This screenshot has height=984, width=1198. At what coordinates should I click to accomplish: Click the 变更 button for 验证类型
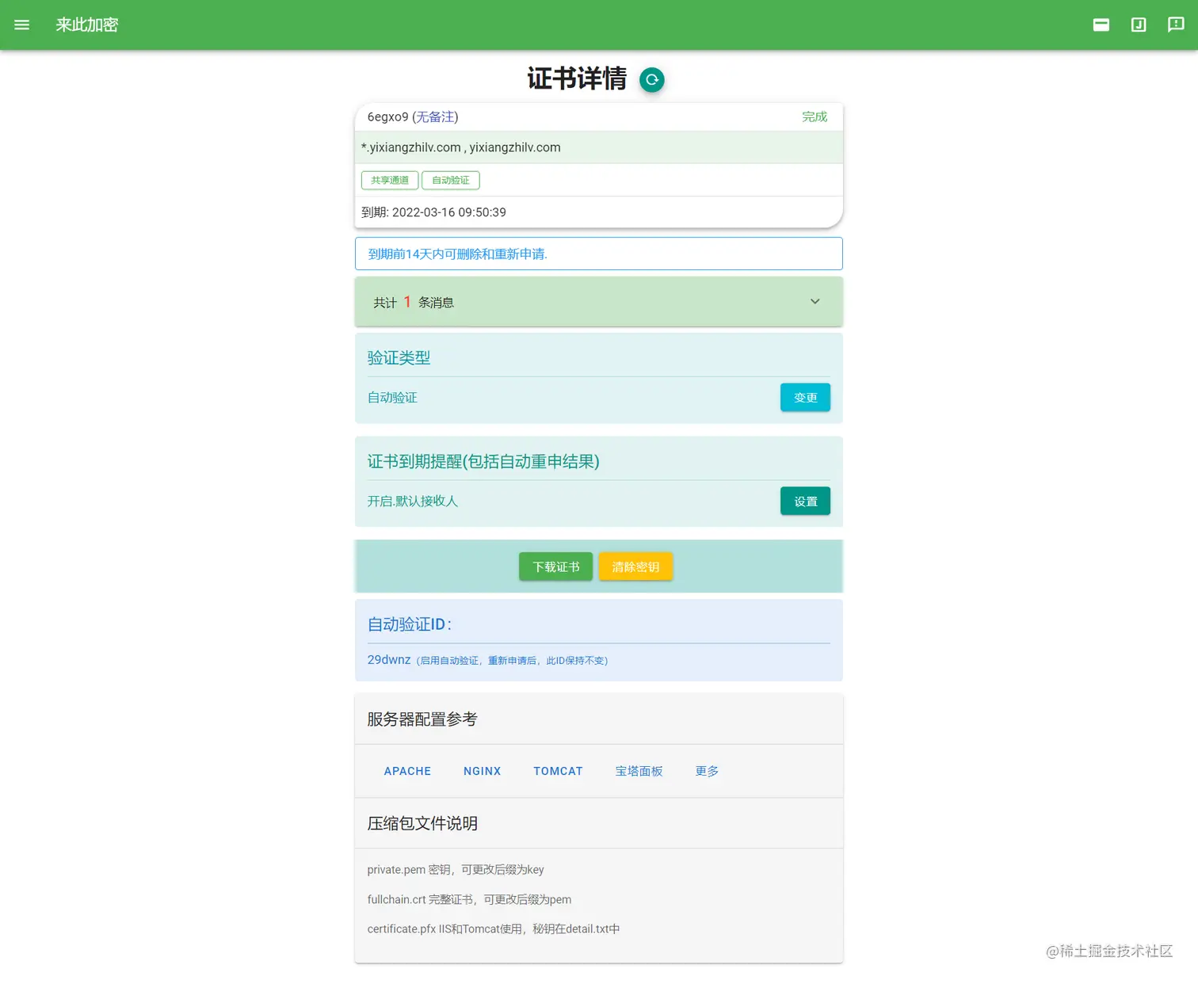[x=805, y=397]
